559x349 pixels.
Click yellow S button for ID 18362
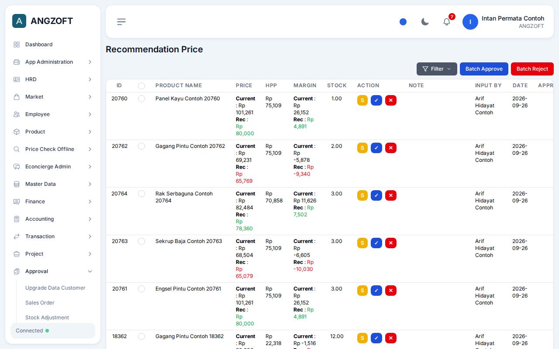click(362, 338)
